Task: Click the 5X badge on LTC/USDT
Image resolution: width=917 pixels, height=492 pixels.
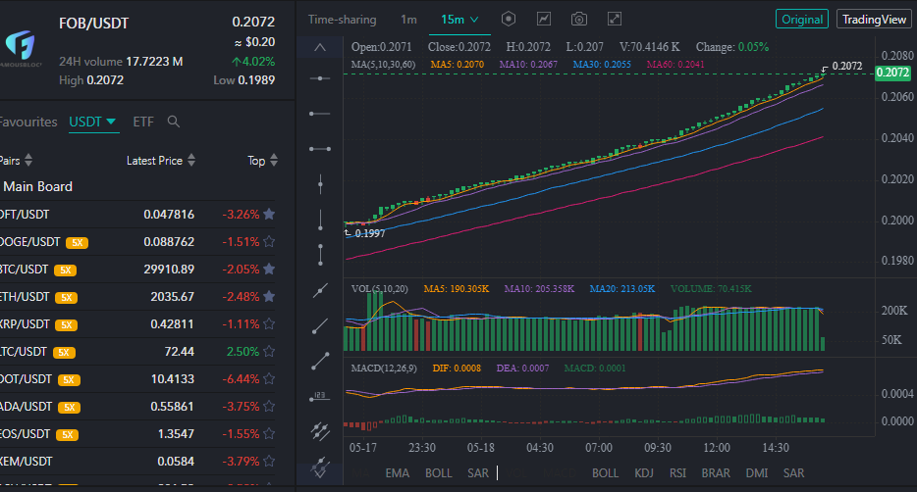Action: click(65, 353)
